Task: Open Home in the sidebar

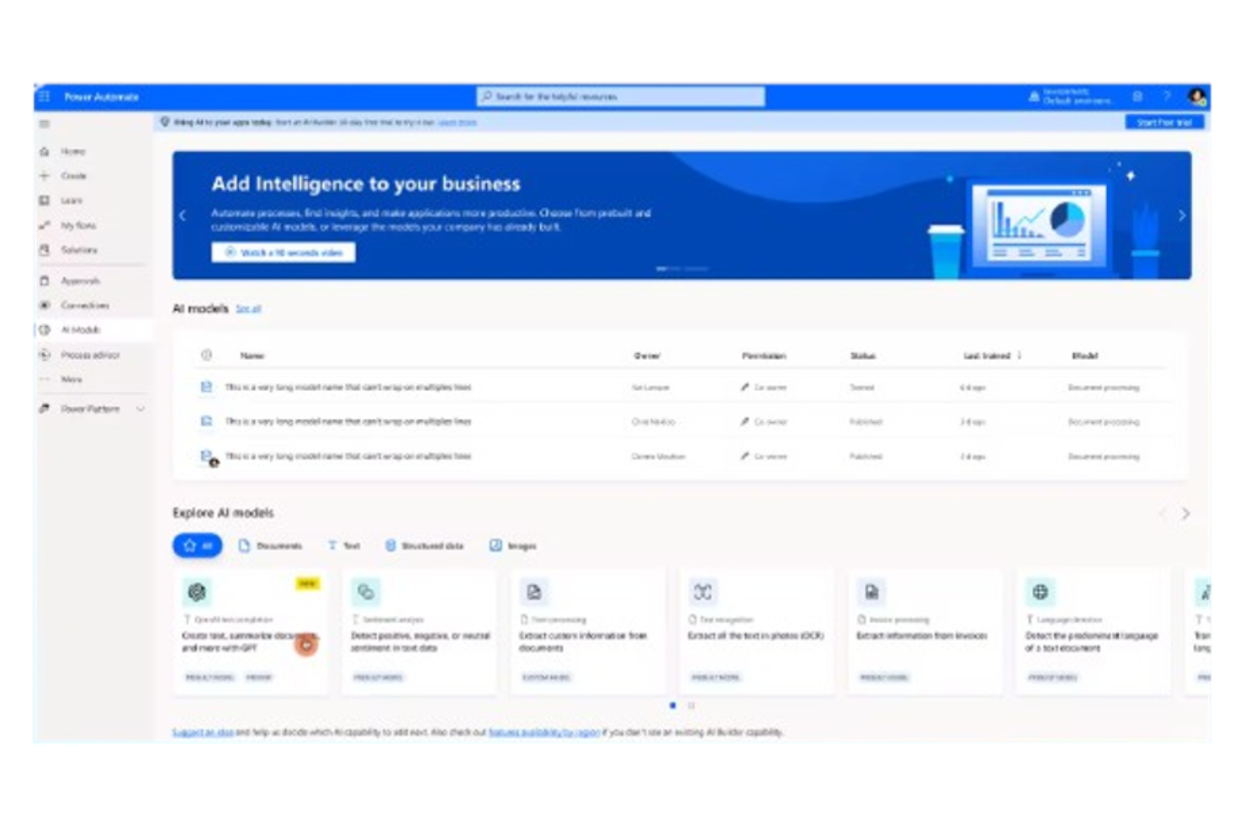Action: pyautogui.click(x=73, y=151)
